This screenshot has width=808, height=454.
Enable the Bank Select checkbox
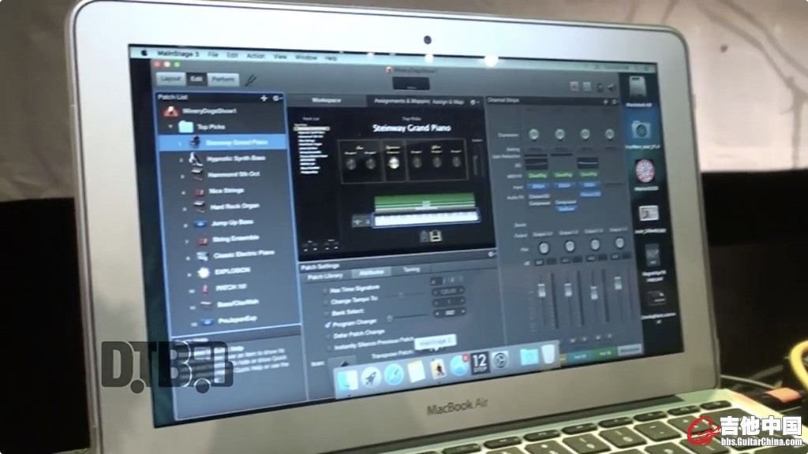(326, 313)
